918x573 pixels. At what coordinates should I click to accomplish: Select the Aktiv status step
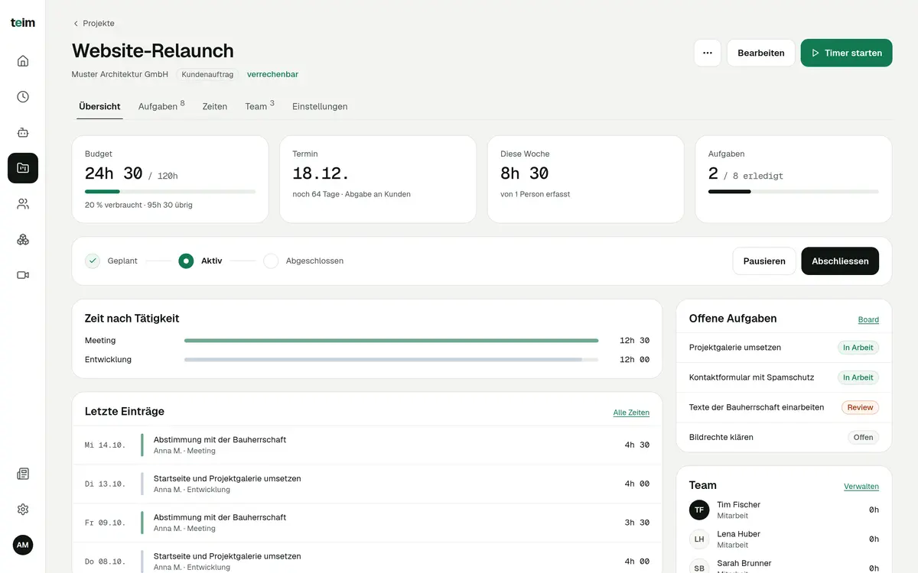tap(200, 261)
